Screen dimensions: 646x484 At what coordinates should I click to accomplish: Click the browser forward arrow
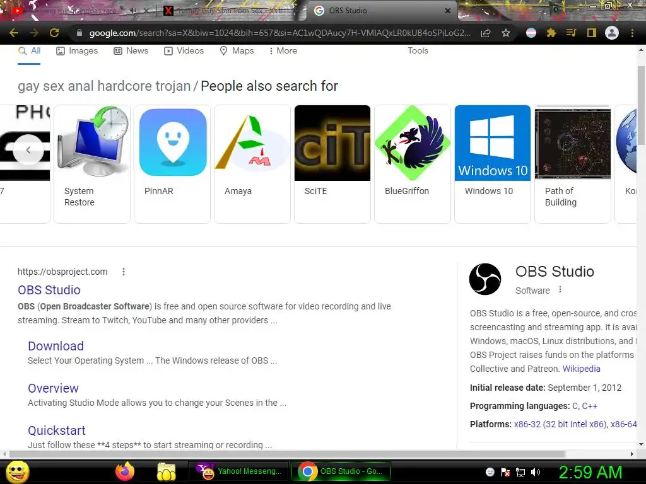tap(34, 33)
